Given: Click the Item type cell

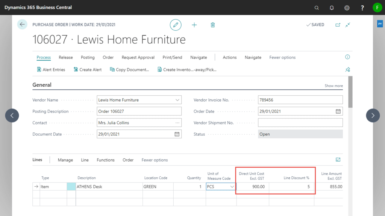Looking at the screenshot, I should click(x=53, y=187).
